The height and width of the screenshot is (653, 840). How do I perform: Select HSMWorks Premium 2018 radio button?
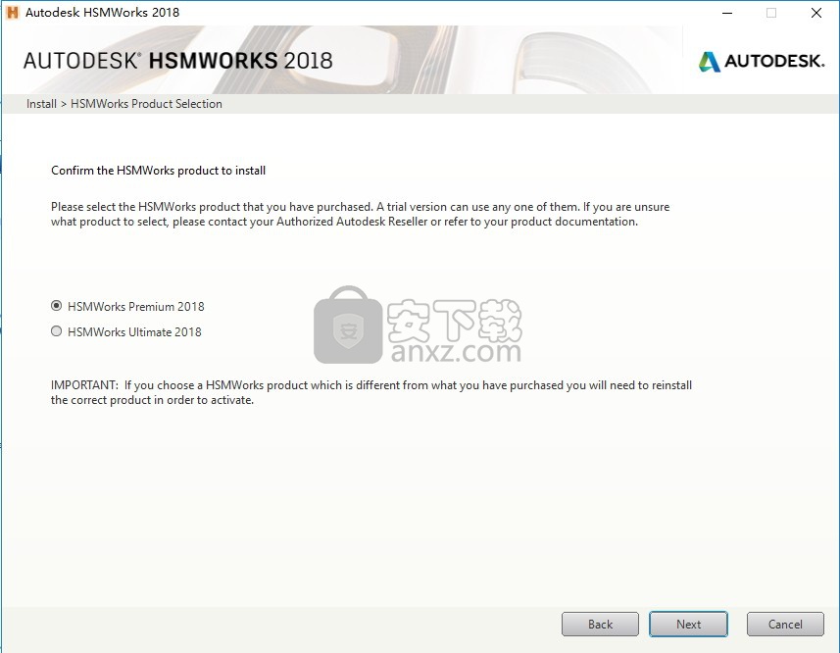(x=56, y=306)
